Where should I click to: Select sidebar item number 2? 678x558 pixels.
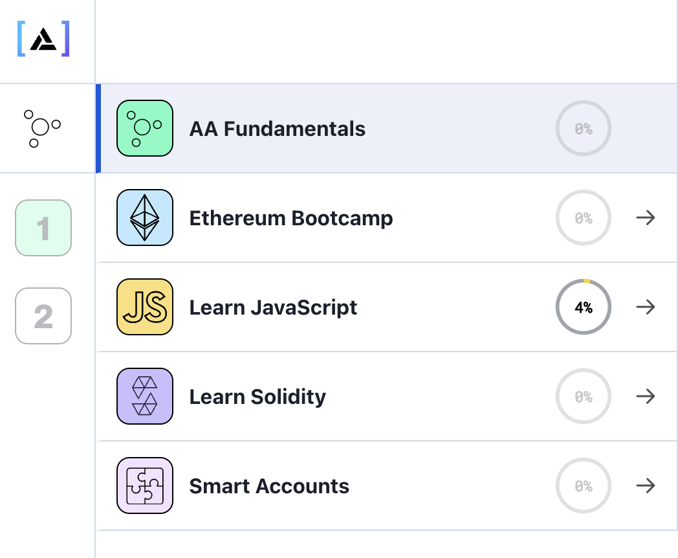click(43, 316)
